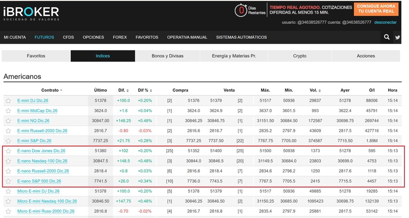Viewport: 409px width, 218px height.
Task: Click Consigue ahora tu cuenta real button
Action: [x=376, y=9]
